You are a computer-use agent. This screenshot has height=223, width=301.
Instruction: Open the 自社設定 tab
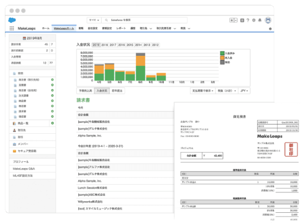click(x=92, y=28)
